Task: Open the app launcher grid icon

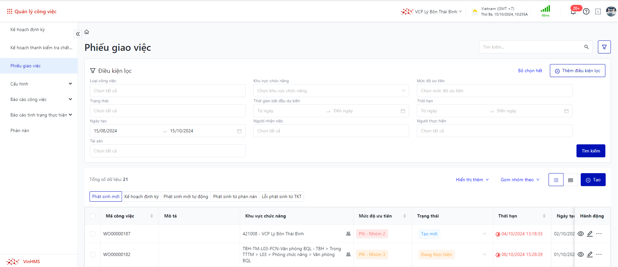Action: (9, 12)
